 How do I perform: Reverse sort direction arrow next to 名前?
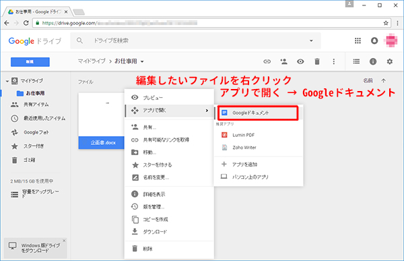click(x=383, y=81)
